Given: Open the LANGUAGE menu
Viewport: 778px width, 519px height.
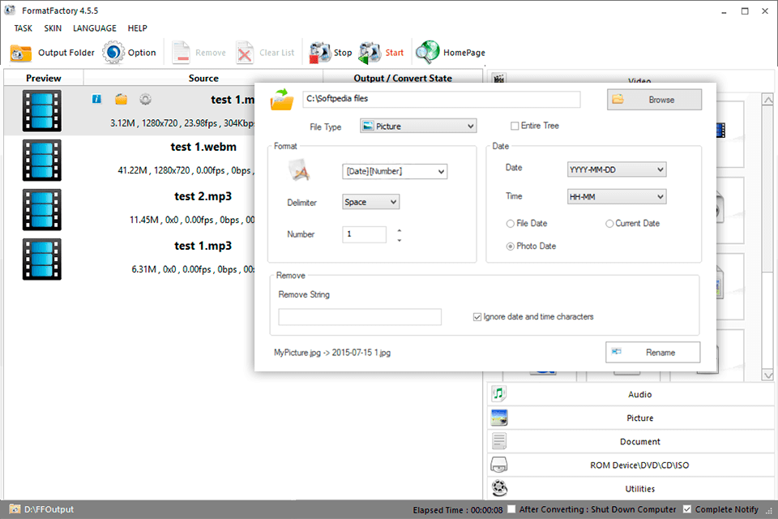Looking at the screenshot, I should click(x=95, y=28).
